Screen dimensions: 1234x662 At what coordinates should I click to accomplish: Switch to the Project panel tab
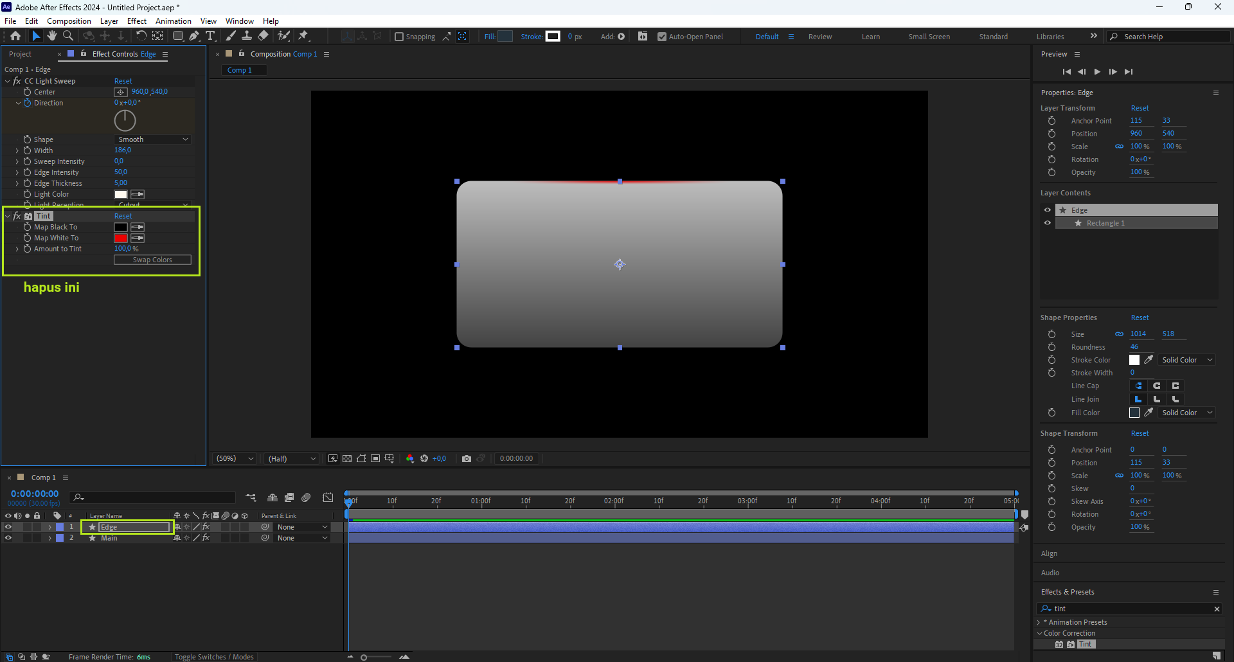(x=21, y=55)
